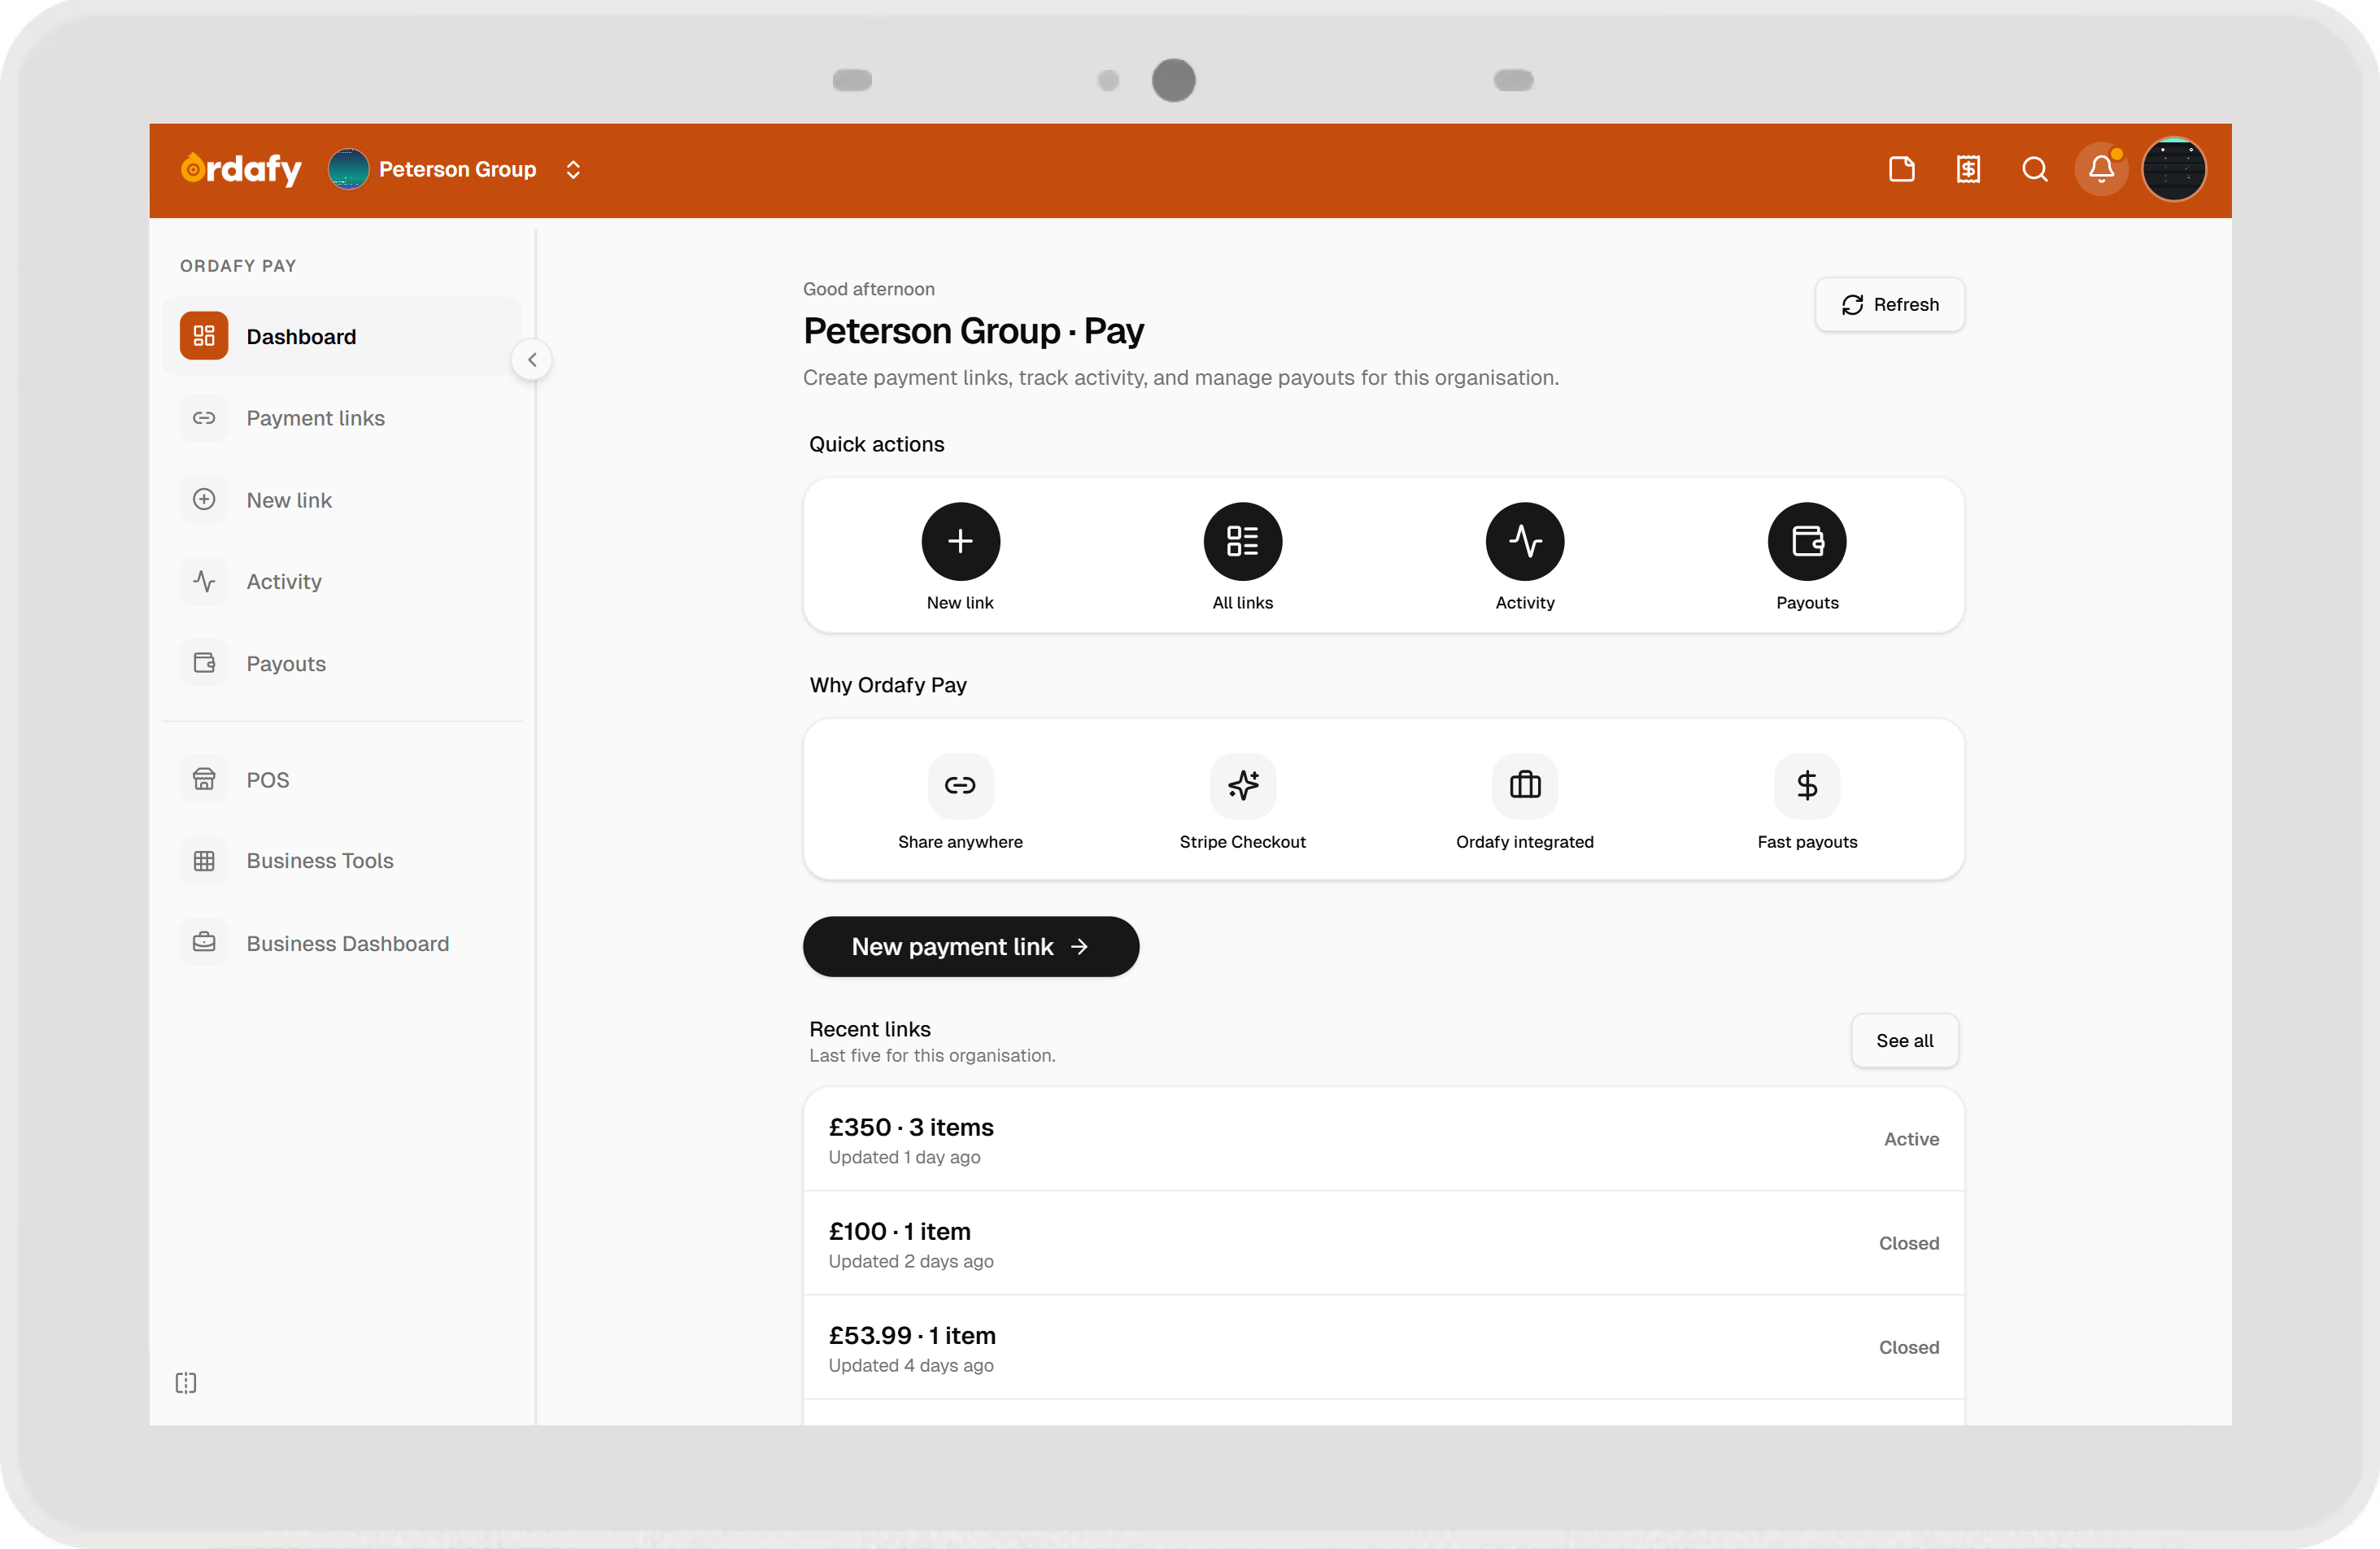Image resolution: width=2380 pixels, height=1549 pixels.
Task: Click See all recent links
Action: [1905, 1041]
